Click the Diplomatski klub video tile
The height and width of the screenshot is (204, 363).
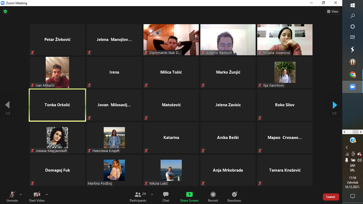coord(171,40)
